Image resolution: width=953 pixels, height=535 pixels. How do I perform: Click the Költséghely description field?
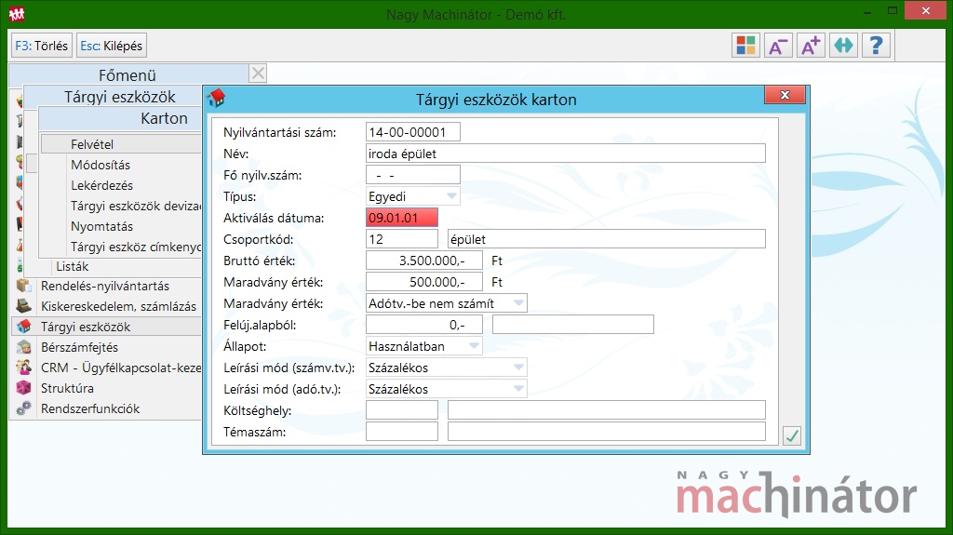pos(607,410)
